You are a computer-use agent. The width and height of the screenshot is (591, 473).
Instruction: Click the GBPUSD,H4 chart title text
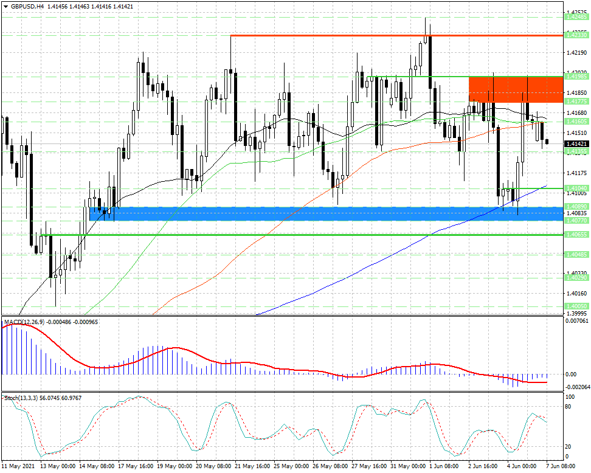click(26, 7)
